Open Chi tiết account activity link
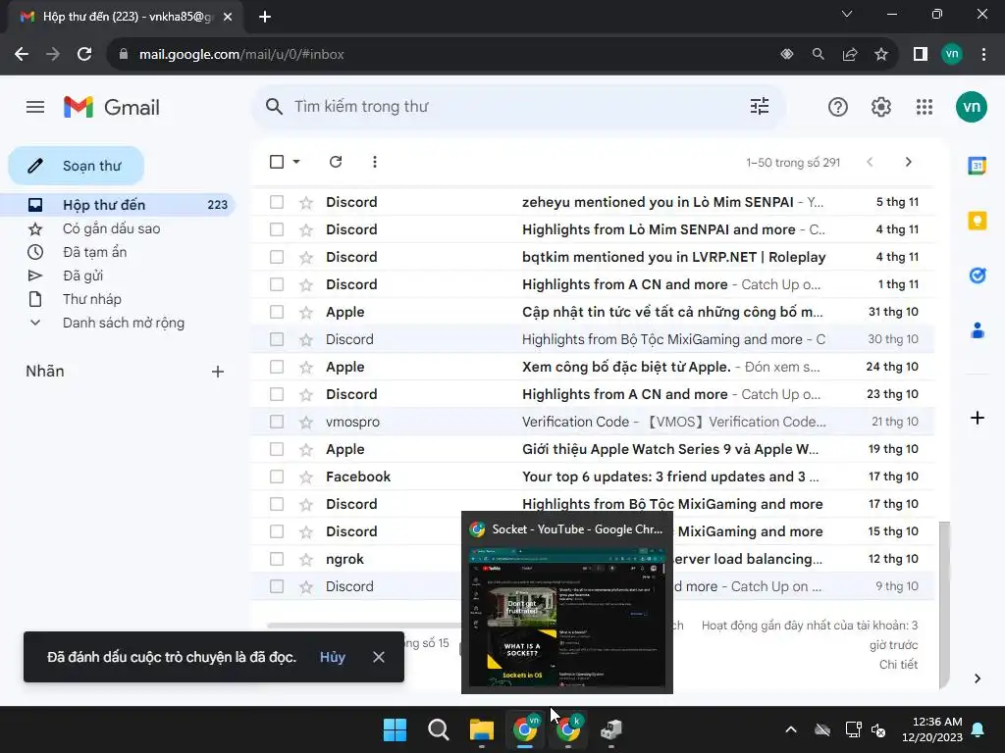1005x753 pixels. 898,665
